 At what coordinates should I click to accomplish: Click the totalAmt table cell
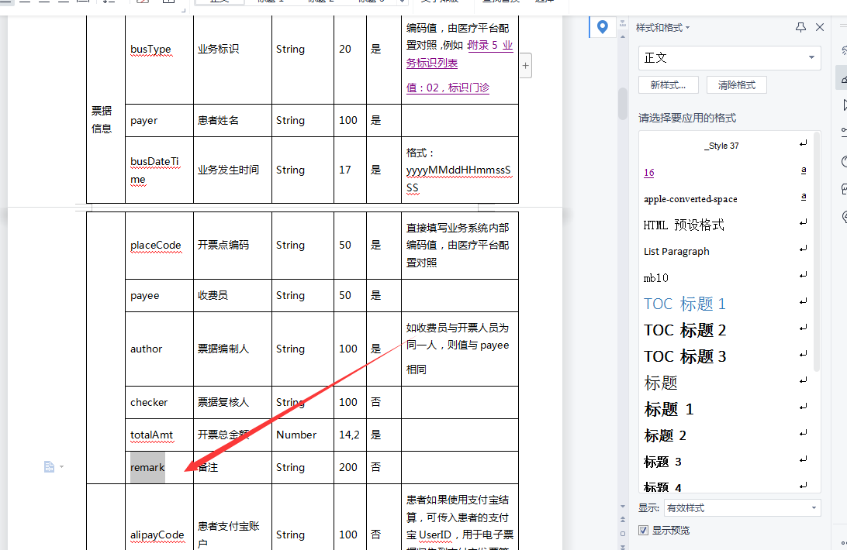point(159,435)
